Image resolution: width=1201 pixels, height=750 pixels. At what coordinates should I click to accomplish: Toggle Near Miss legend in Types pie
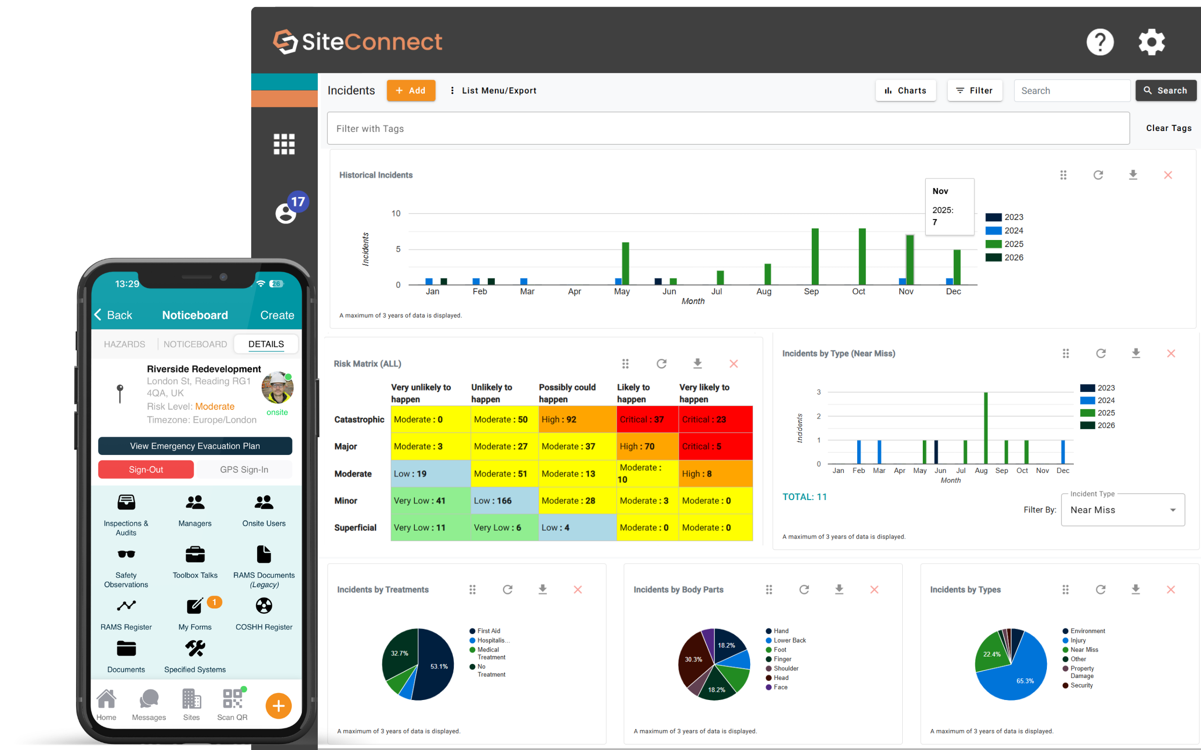click(1080, 649)
